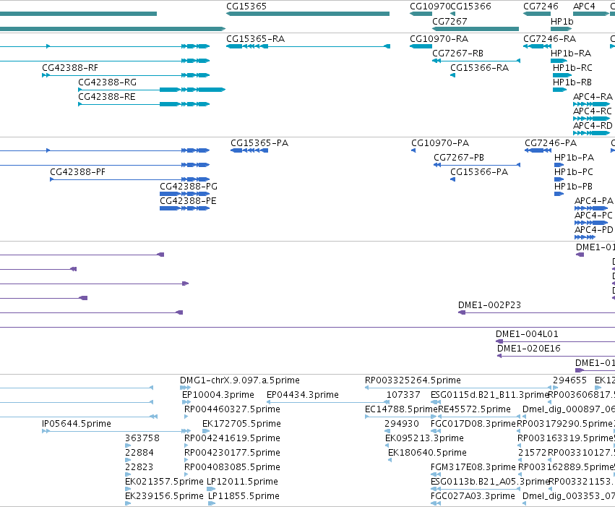Select feature labeled 107337

point(403,395)
